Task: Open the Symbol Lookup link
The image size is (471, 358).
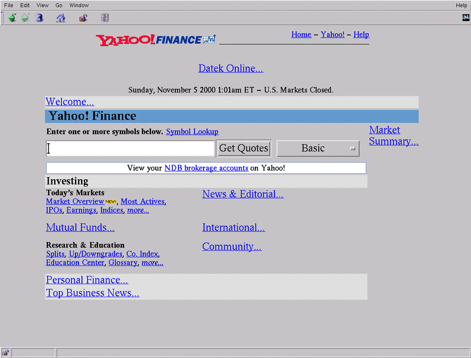Action: (x=192, y=132)
